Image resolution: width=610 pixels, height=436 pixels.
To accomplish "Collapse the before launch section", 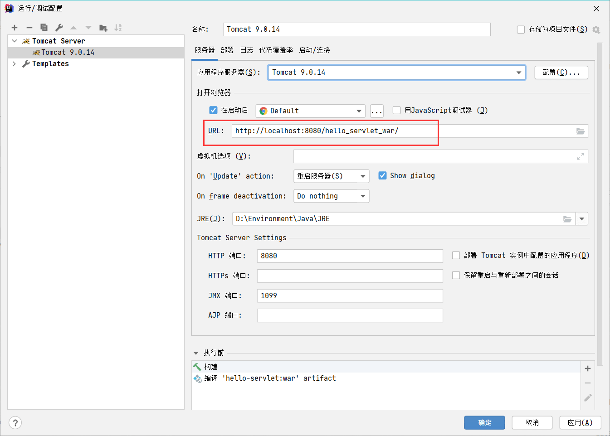I will 196,353.
